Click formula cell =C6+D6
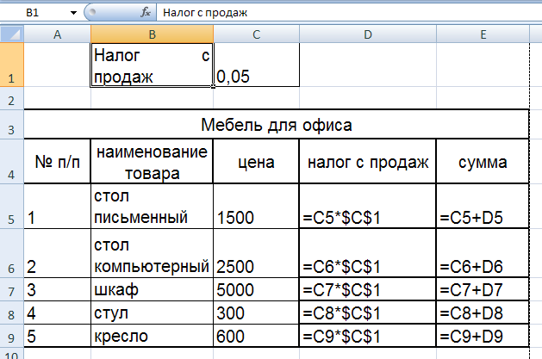This screenshot has width=542, height=359. point(483,253)
